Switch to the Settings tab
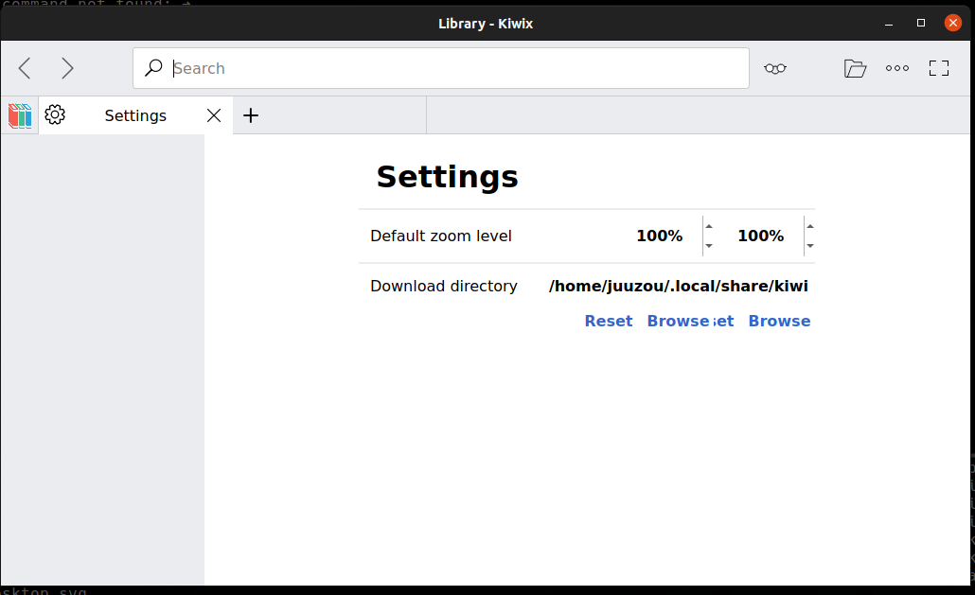The height and width of the screenshot is (595, 975). (134, 114)
